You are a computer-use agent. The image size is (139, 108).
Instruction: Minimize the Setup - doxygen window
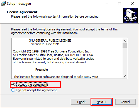[107, 4]
